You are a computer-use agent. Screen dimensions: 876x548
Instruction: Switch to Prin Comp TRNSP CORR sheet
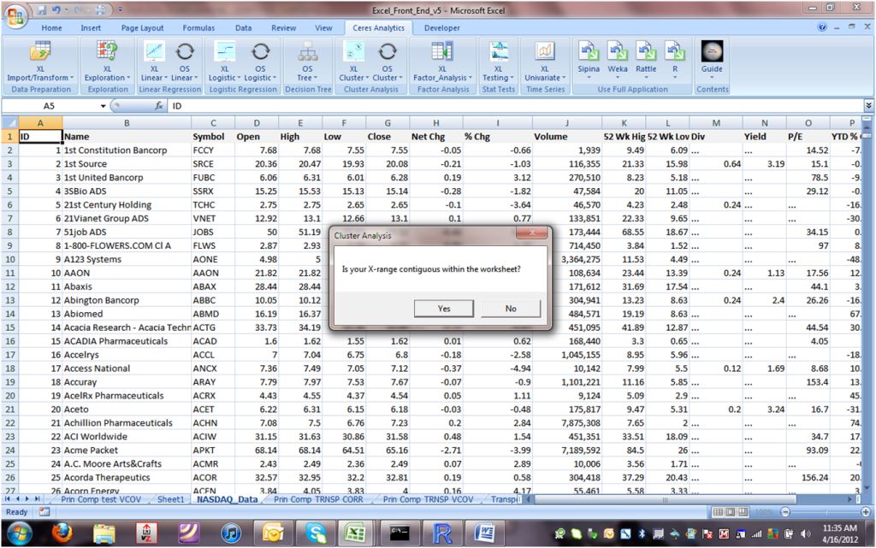318,499
